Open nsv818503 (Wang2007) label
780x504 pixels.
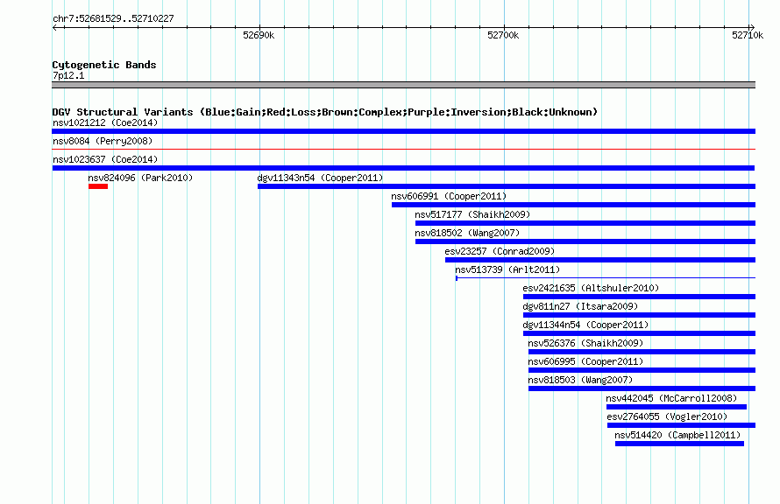point(580,380)
